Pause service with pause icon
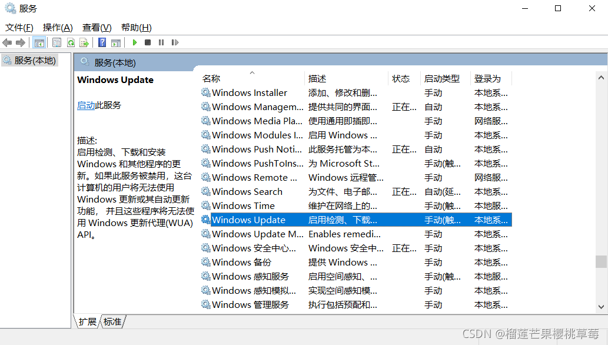Viewport: 608px width, 345px height. (x=161, y=43)
